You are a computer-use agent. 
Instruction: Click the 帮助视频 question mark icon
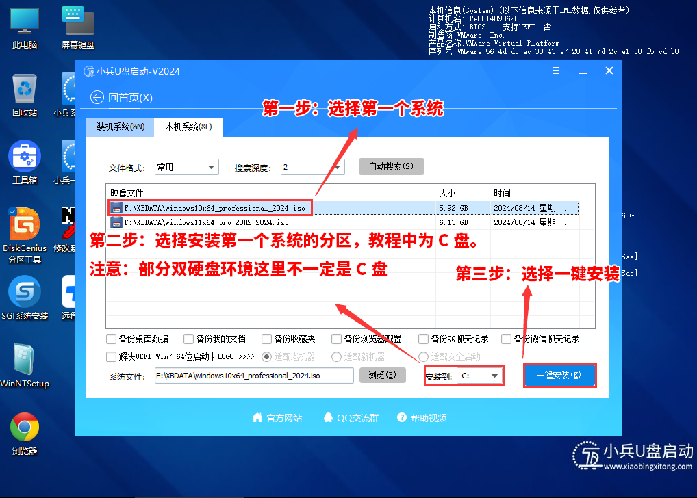402,417
